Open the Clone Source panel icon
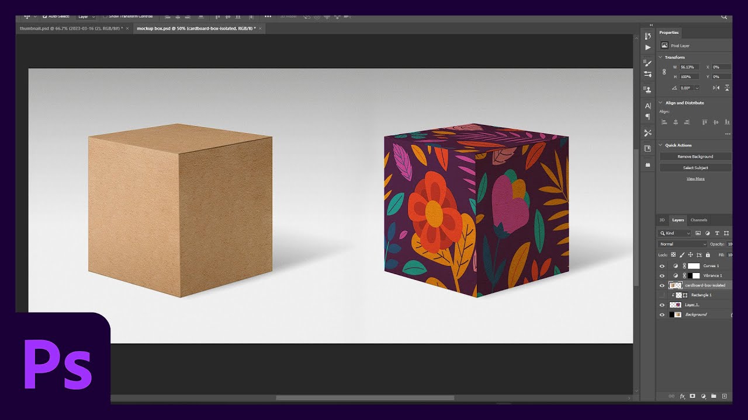This screenshot has width=748, height=420. [x=647, y=90]
